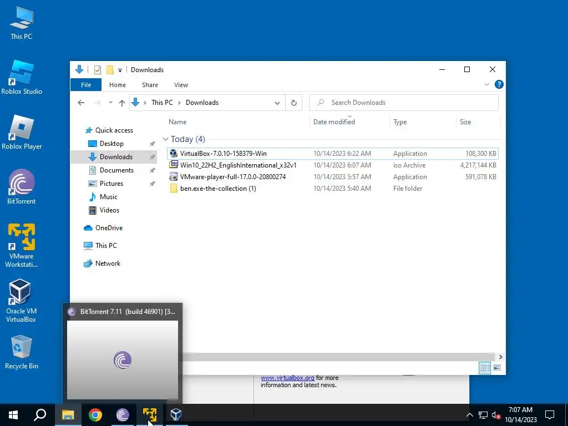The height and width of the screenshot is (426, 568).
Task: Select Quick access in navigation pane
Action: coord(114,130)
